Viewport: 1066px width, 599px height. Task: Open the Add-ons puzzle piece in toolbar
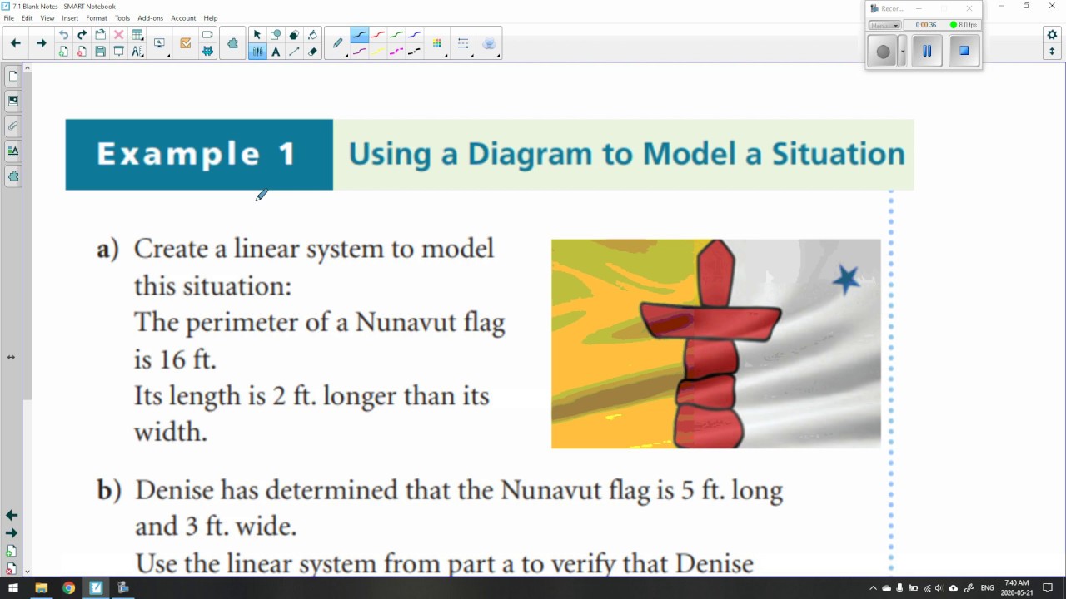pyautogui.click(x=232, y=43)
